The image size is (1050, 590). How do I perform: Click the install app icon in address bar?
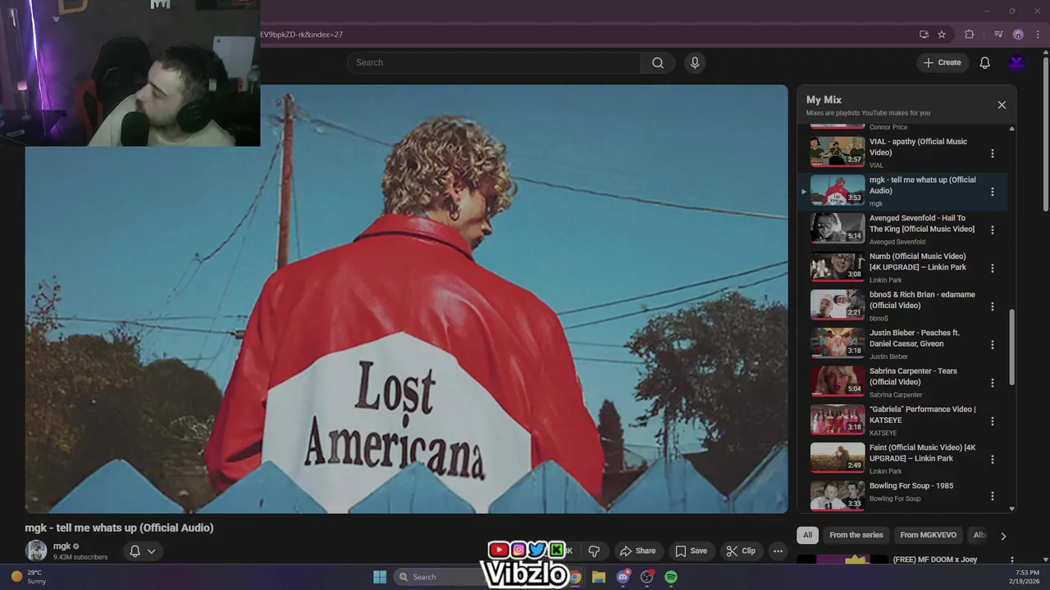pos(924,34)
